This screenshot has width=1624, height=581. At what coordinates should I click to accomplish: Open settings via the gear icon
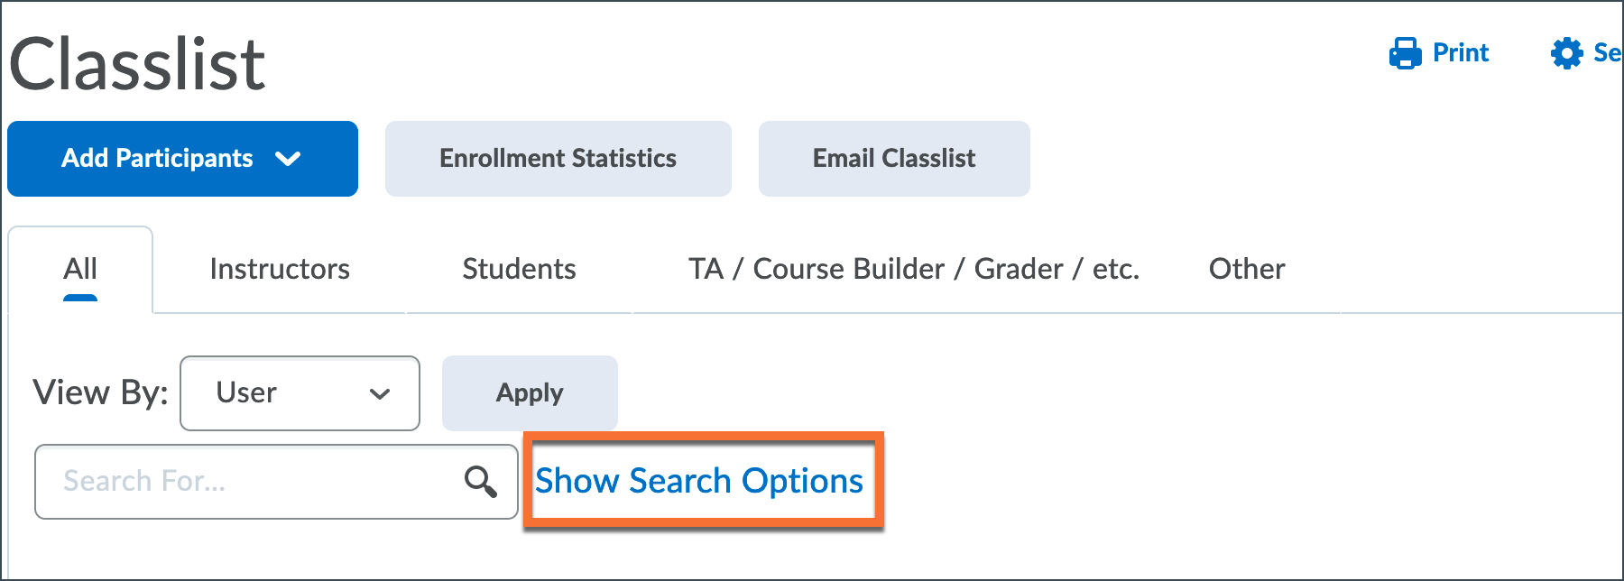click(1566, 53)
